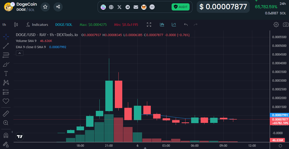289x149 pixels.
Task: Select the trend line drawing tool
Action: [6, 46]
